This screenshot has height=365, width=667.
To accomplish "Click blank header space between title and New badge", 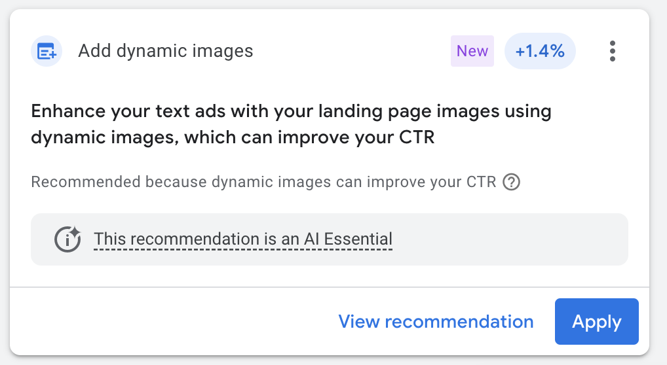I will (x=354, y=51).
